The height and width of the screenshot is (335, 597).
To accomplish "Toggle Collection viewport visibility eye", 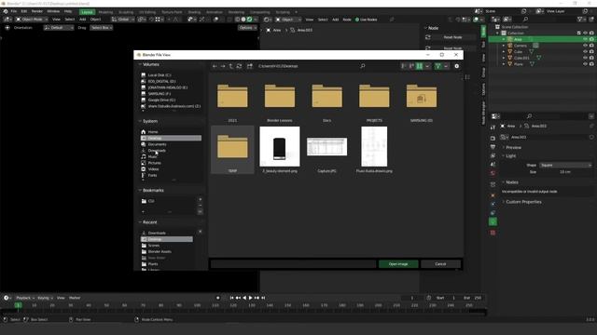I will coord(585,33).
